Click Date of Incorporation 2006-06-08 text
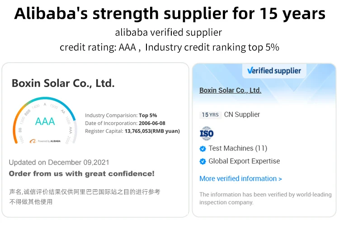The height and width of the screenshot is (228, 339). (x=125, y=123)
